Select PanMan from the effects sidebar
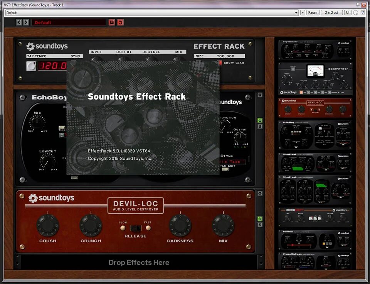Image resolution: width=370 pixels, height=284 pixels. (315, 240)
